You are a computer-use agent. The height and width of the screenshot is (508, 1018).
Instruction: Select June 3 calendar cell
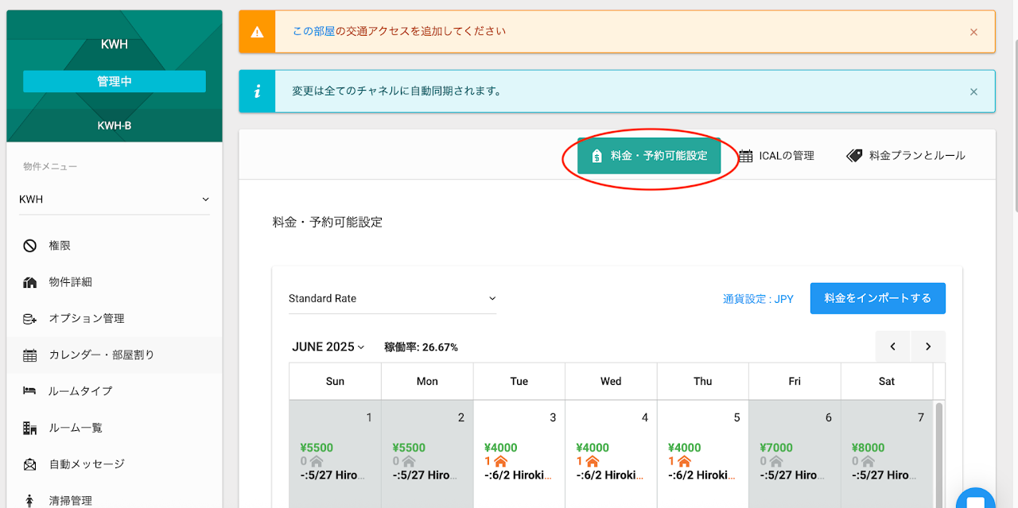click(x=519, y=453)
